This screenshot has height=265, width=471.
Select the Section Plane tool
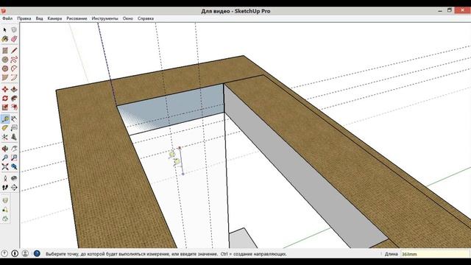(x=14, y=188)
